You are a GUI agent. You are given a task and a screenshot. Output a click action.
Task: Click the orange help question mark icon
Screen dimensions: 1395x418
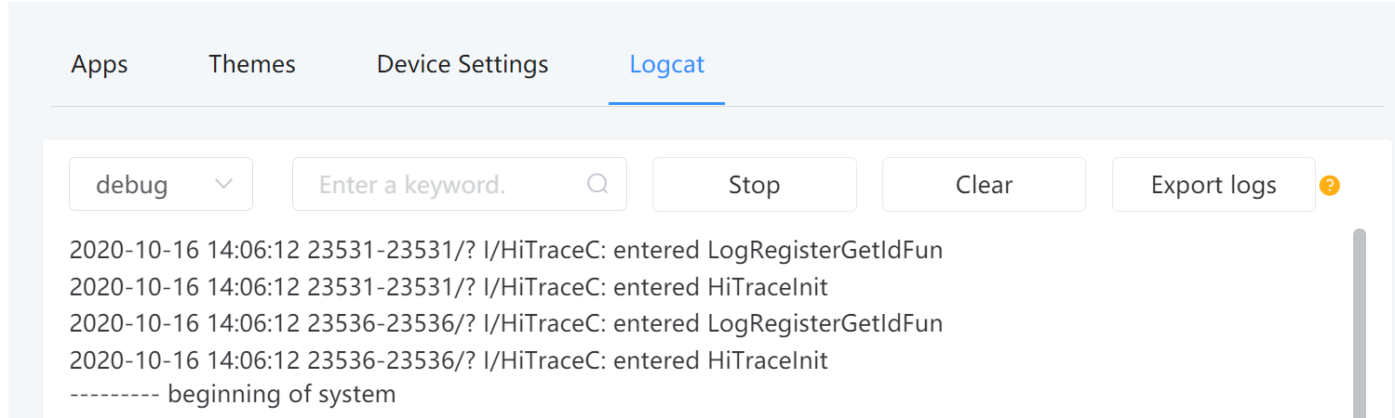point(1330,185)
